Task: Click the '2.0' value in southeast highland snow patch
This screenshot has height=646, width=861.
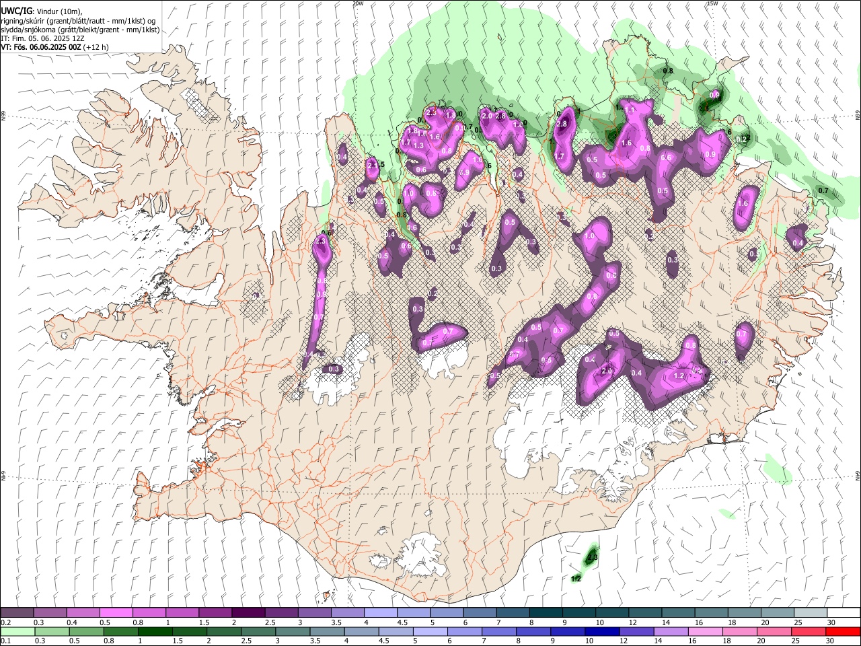Action: pyautogui.click(x=606, y=371)
